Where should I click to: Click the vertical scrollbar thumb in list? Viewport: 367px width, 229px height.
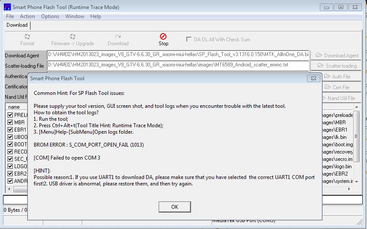click(x=357, y=136)
